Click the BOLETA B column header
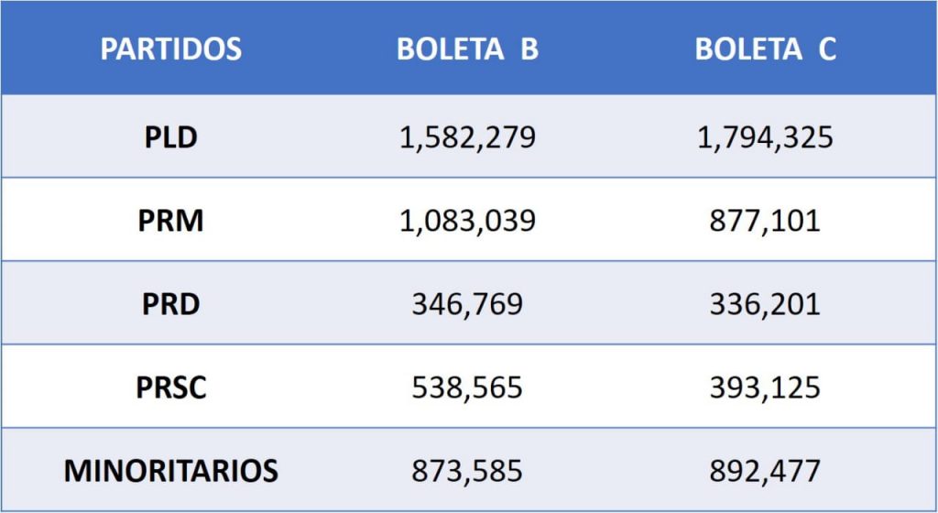Screen dimensions: 938x513 click(467, 49)
